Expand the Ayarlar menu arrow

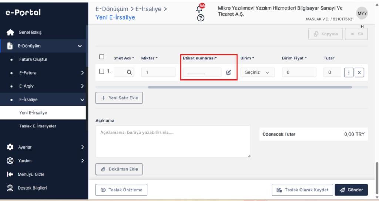point(83,147)
